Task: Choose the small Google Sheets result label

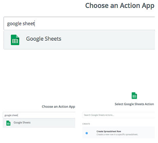Action: click(22, 122)
